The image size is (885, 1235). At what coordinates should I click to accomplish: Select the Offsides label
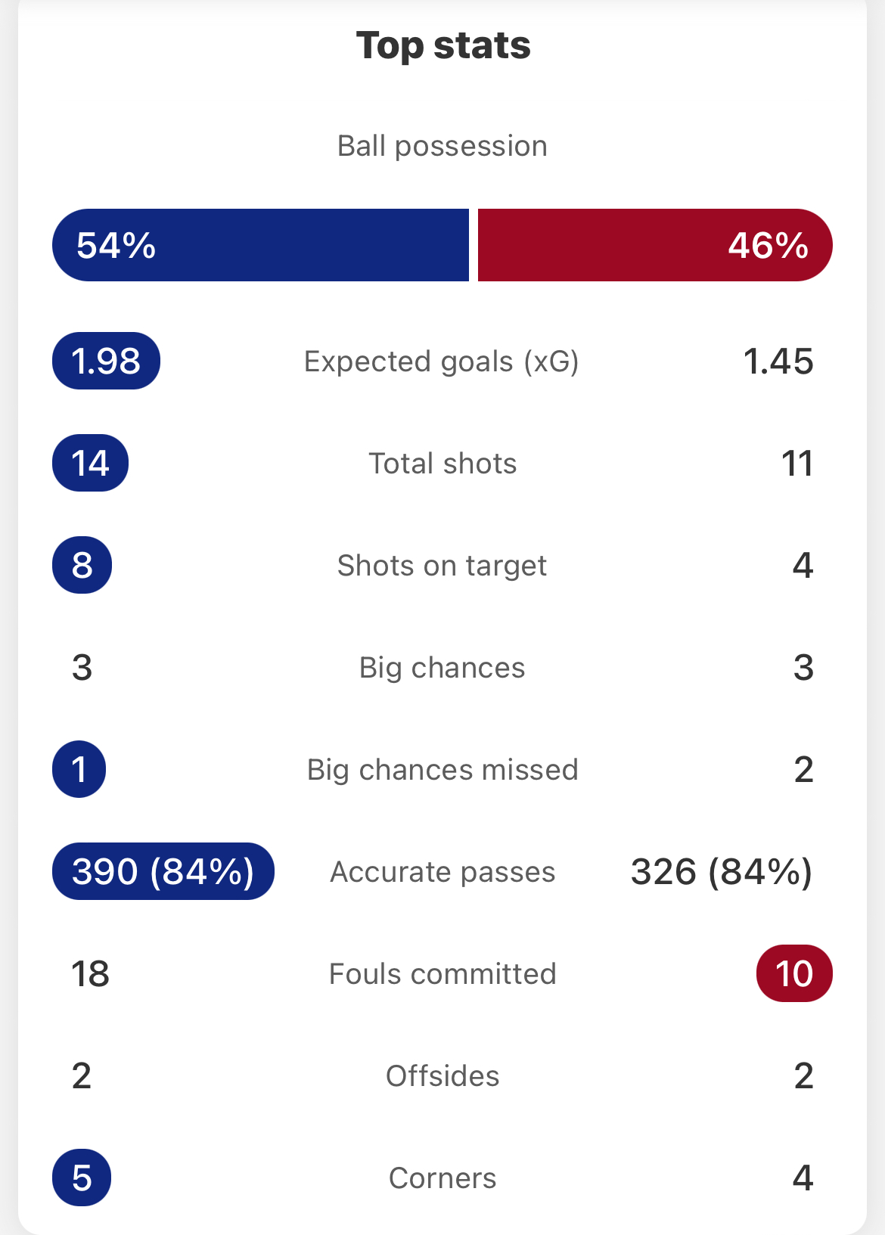coord(442,1076)
